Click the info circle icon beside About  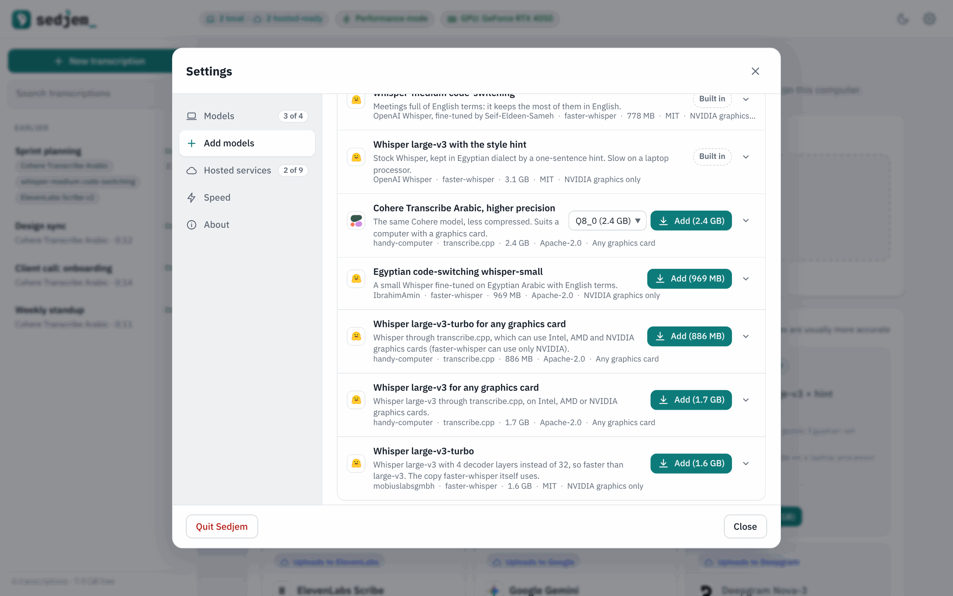point(191,224)
